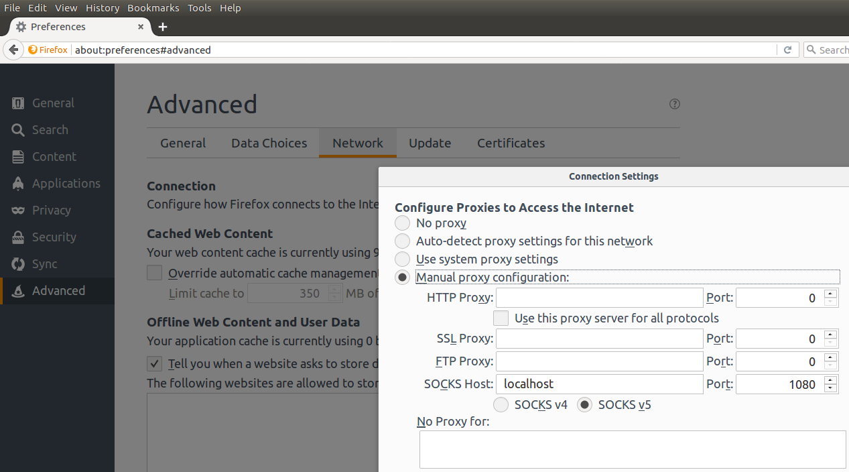Decrease the HTTP Proxy port value
This screenshot has height=472, width=849.
pyautogui.click(x=831, y=302)
